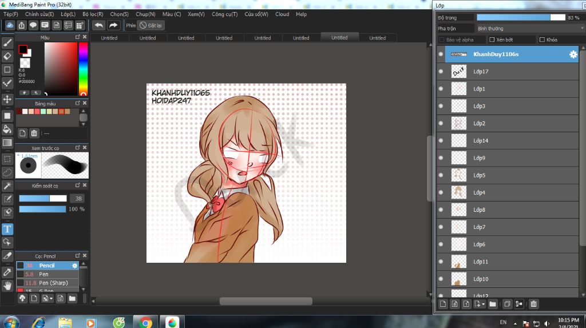The width and height of the screenshot is (586, 328).
Task: Open the Chỉnh sửa(E) menu
Action: pos(39,14)
